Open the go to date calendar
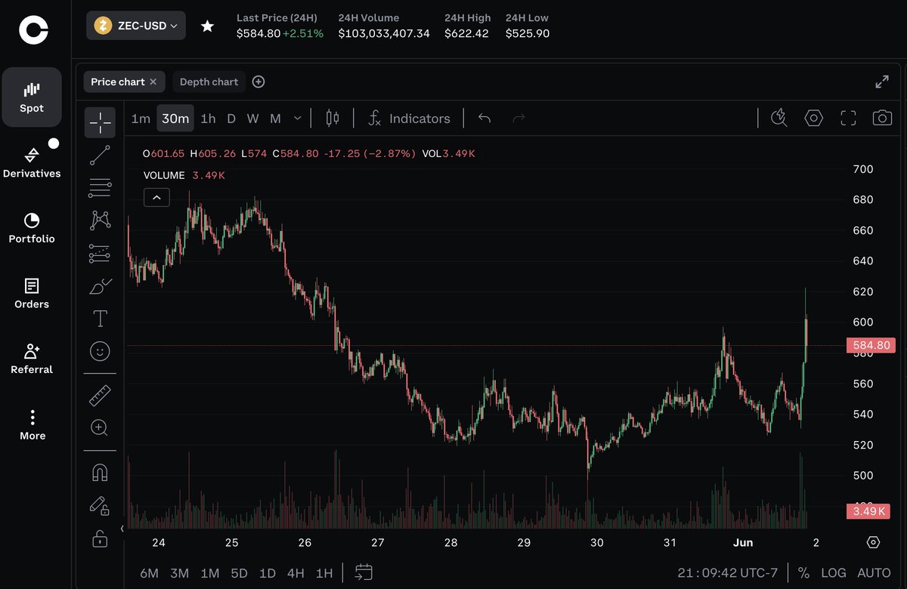907x589 pixels. [364, 572]
